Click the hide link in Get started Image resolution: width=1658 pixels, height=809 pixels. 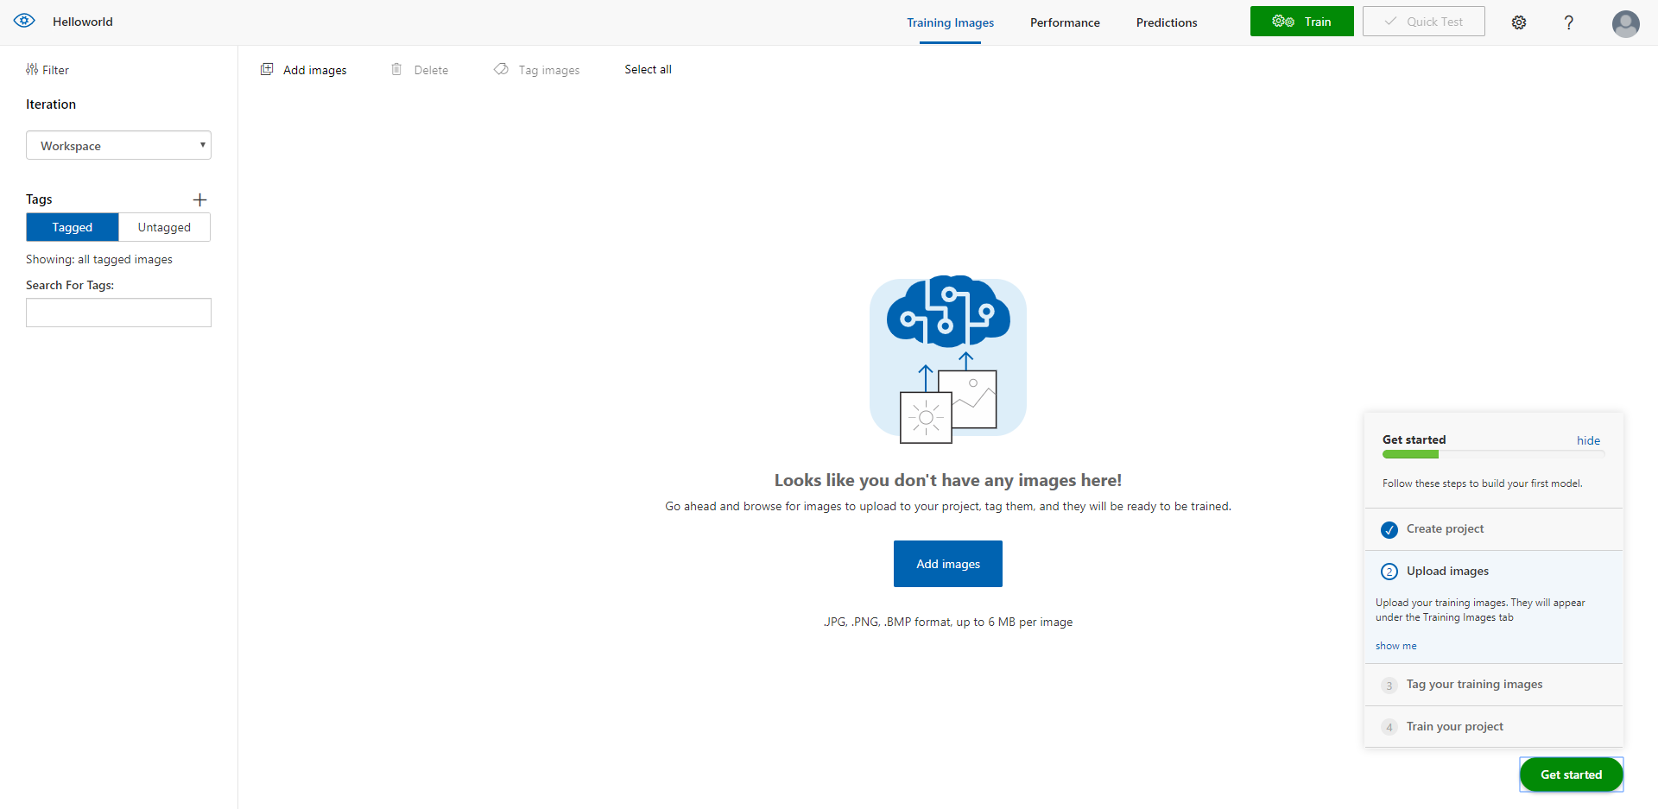[x=1588, y=440]
